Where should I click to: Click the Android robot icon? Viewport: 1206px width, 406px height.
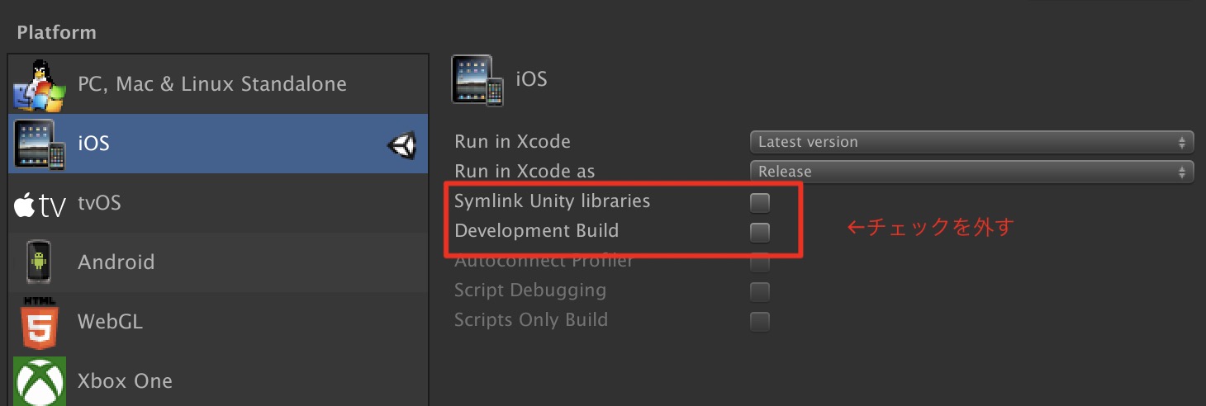click(x=38, y=262)
